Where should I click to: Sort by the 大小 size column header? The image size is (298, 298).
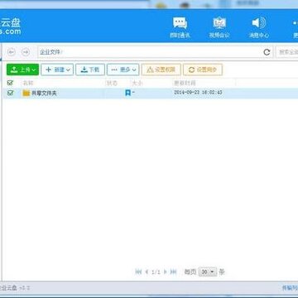click(137, 83)
